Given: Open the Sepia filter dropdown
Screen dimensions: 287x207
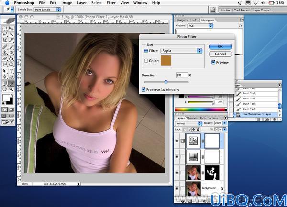Looking at the screenshot, I should pyautogui.click(x=181, y=51).
